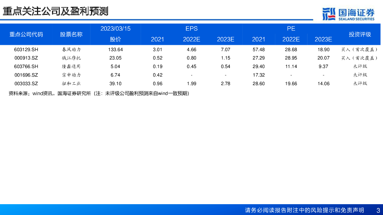Click PE value 19.66
This screenshot has height=215, width=383.
tap(291, 84)
